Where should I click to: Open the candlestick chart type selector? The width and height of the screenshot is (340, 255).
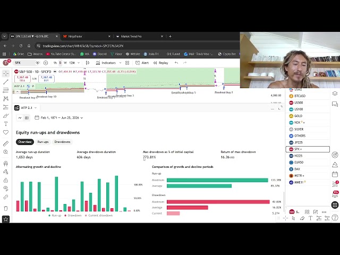tap(88, 63)
